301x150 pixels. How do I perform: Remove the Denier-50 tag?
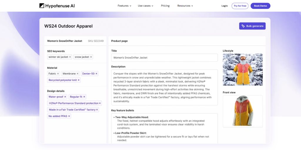click(x=96, y=74)
